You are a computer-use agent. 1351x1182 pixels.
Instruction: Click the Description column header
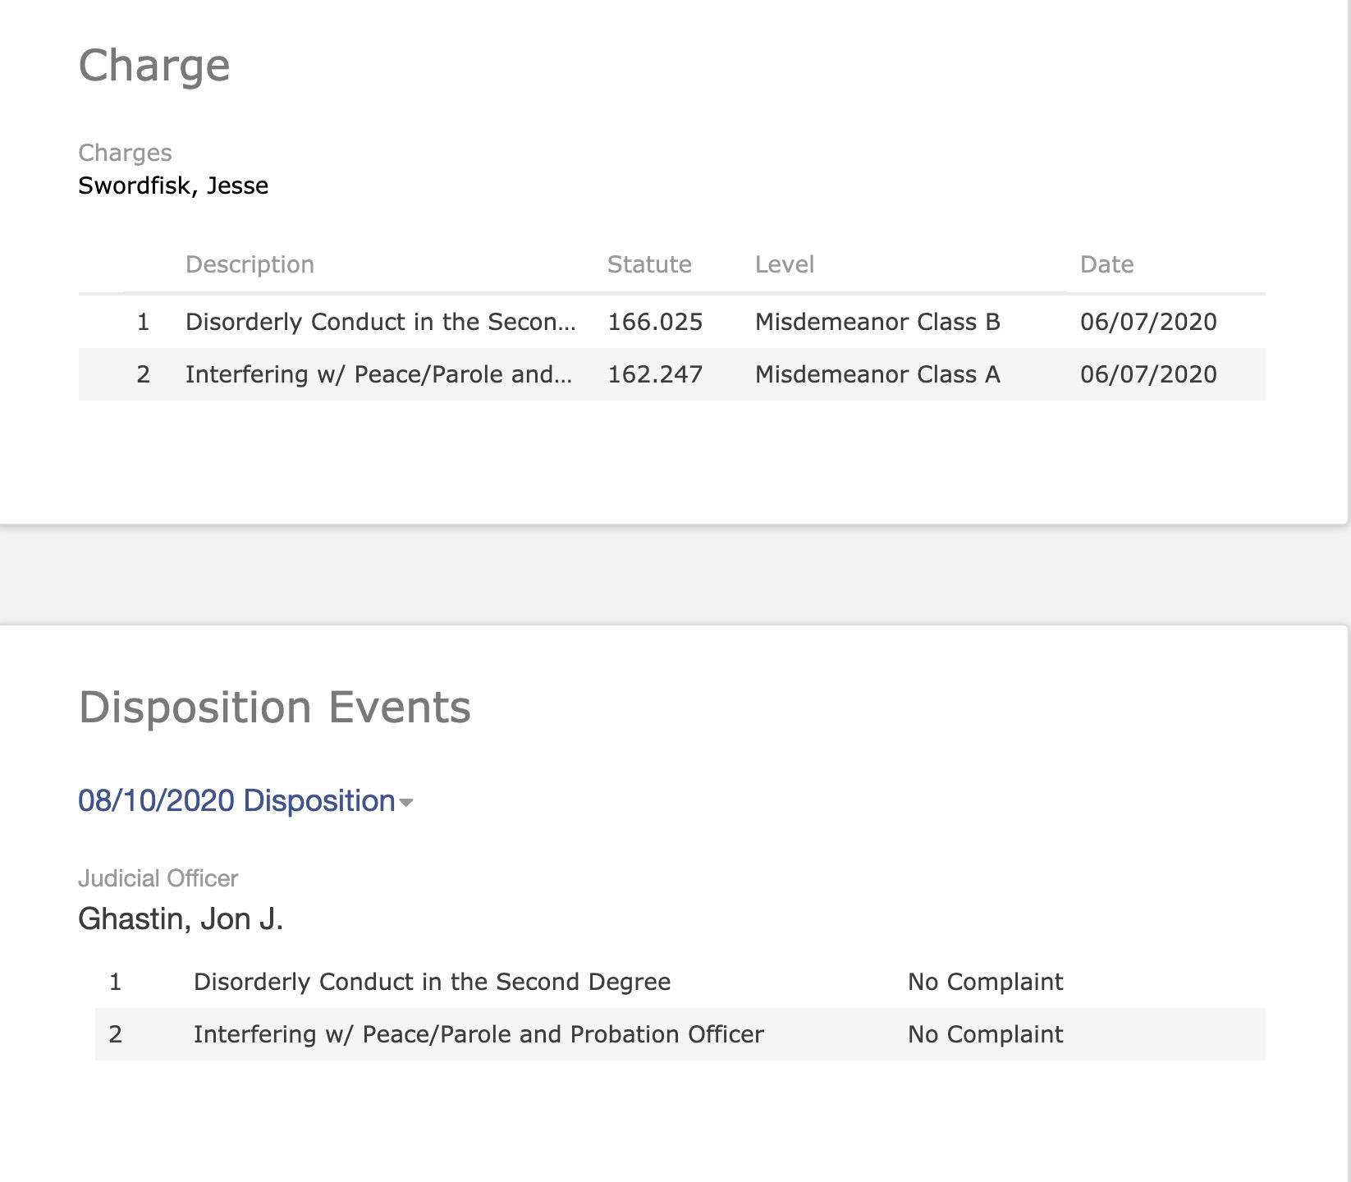point(250,264)
